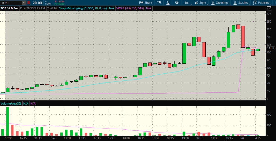Open the Patterns menu

point(261,3)
